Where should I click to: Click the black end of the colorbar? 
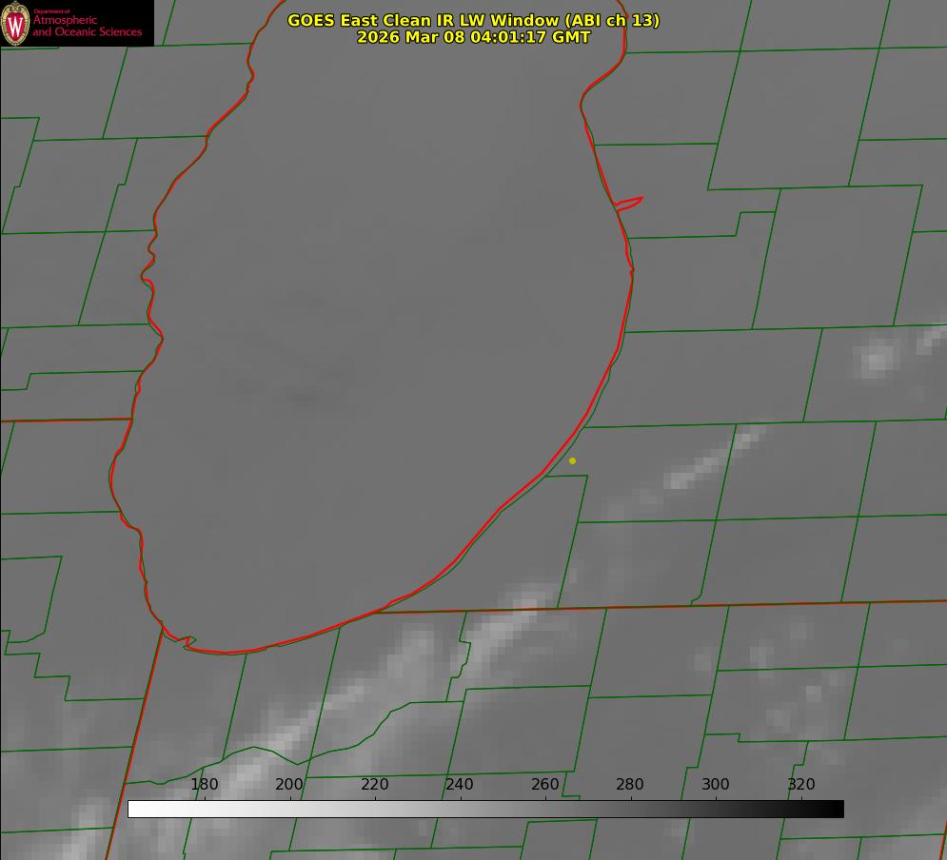[x=837, y=809]
